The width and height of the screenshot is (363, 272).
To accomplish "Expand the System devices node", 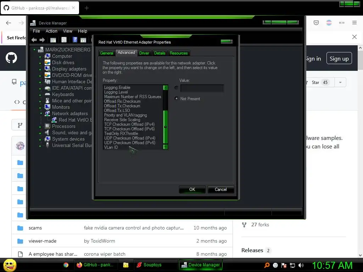I will (x=40, y=140).
